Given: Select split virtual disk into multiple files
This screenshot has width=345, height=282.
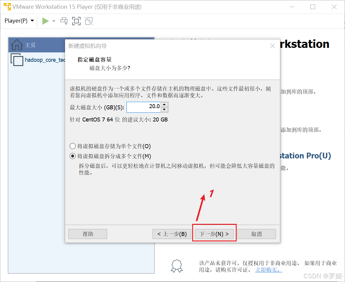Looking at the screenshot, I should (x=110, y=156).
